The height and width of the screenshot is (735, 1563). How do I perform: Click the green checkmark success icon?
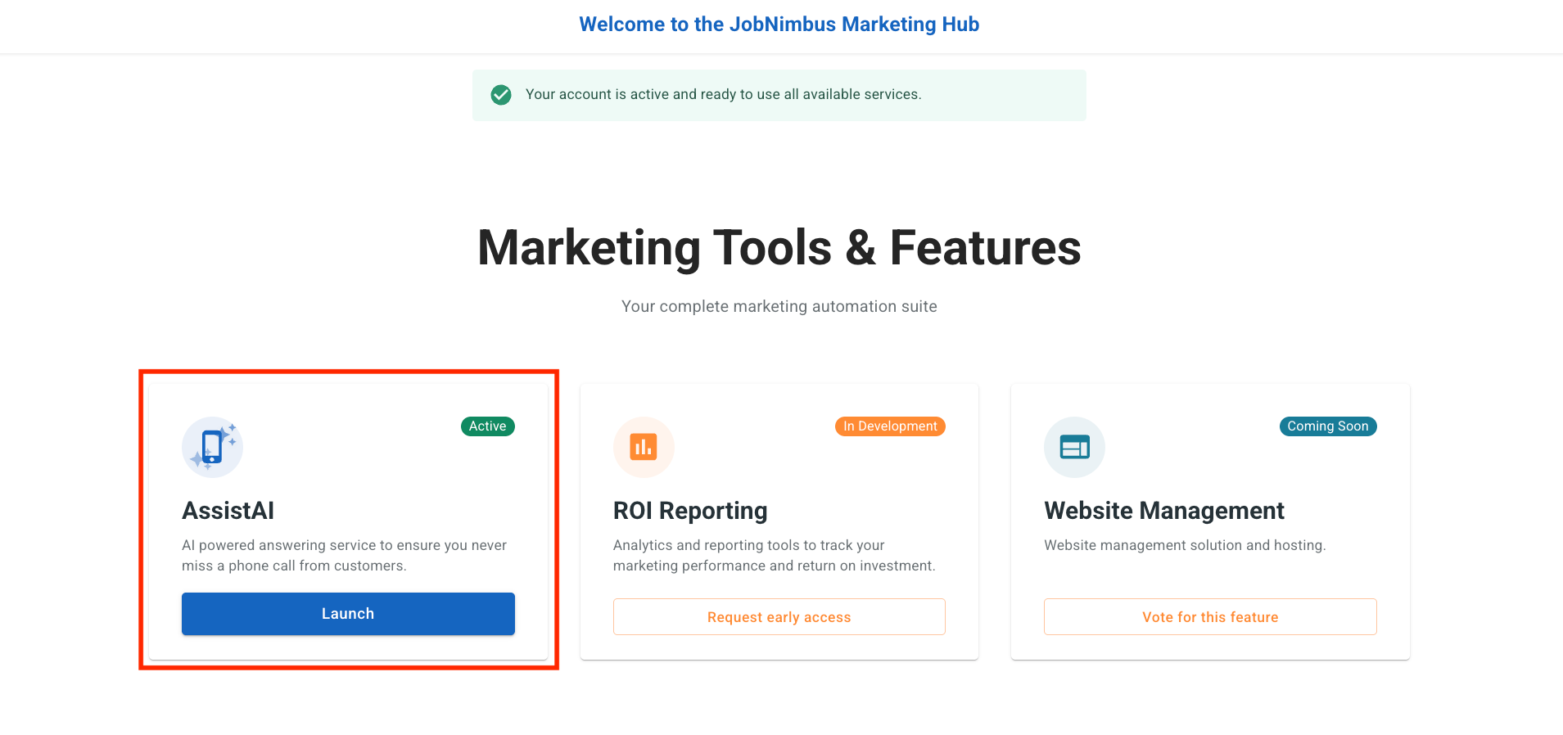(x=501, y=95)
